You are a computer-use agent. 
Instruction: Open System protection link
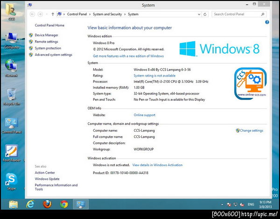[48, 48]
